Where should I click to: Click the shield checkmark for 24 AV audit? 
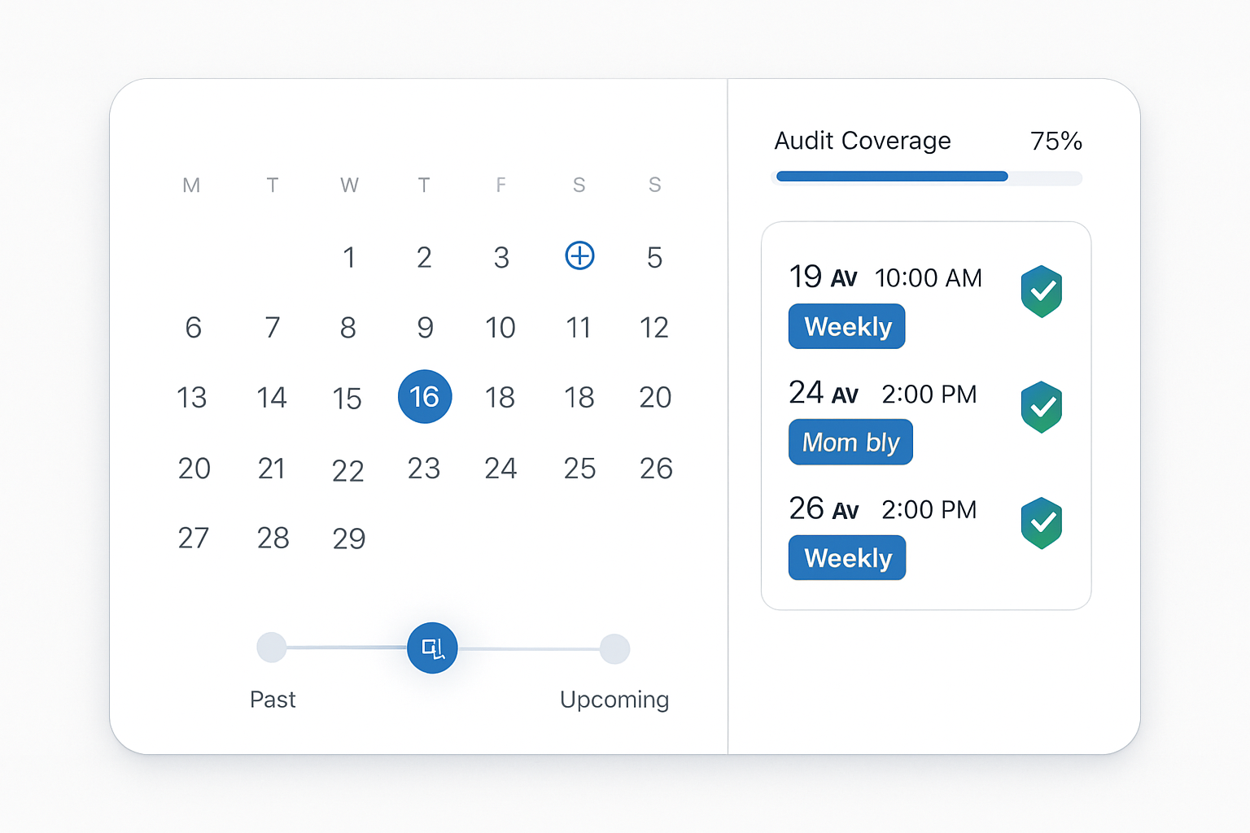click(x=1042, y=407)
